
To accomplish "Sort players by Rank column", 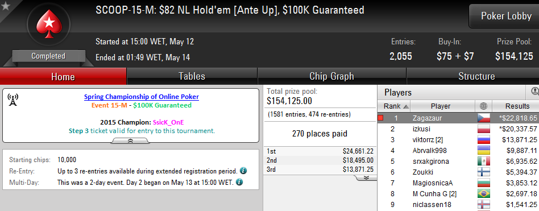I will (393, 106).
